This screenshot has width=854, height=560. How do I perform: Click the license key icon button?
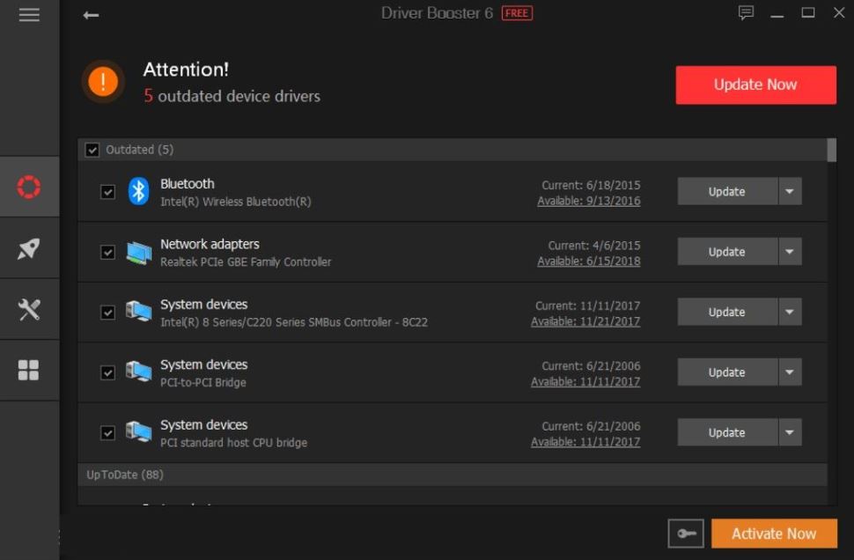click(686, 534)
